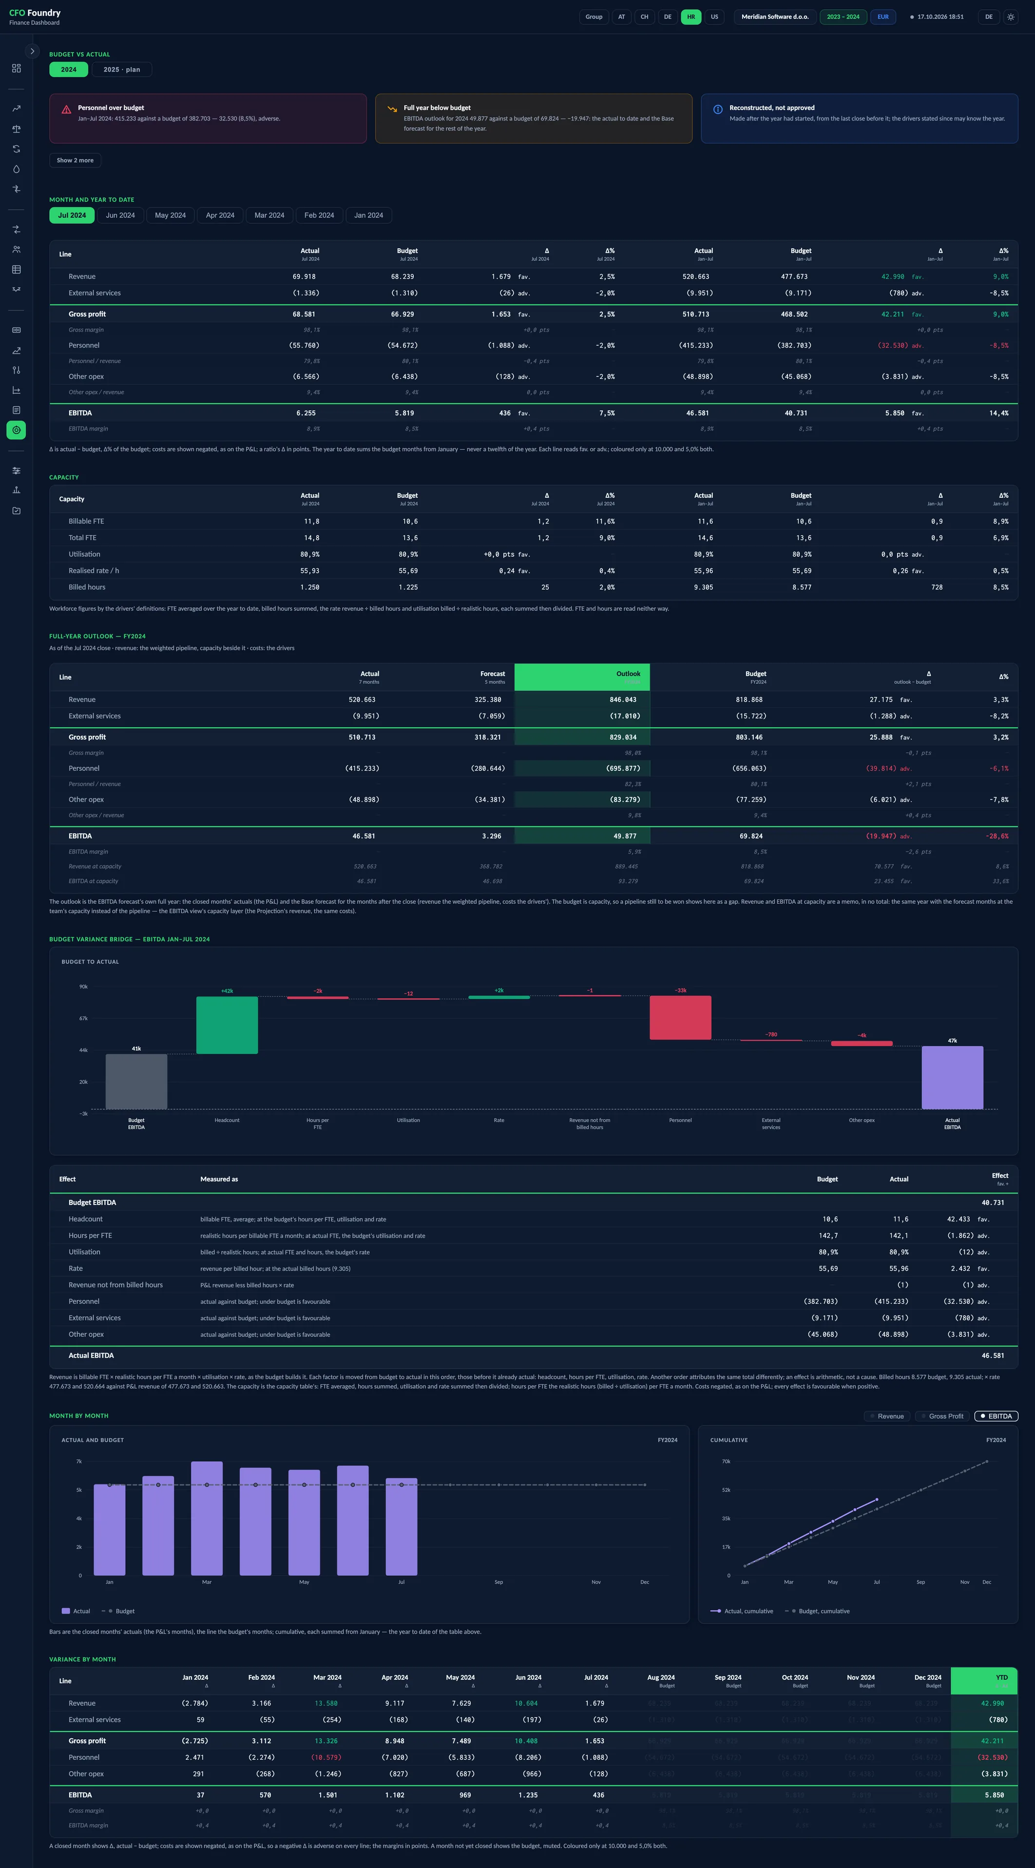
Task: Select the Jun 2024 month tab
Action: coord(120,215)
